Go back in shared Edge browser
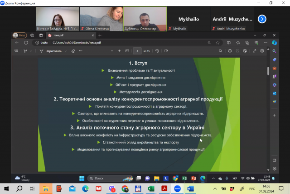Image resolution: width=290 pixels, height=194 pixels. coord(17,43)
